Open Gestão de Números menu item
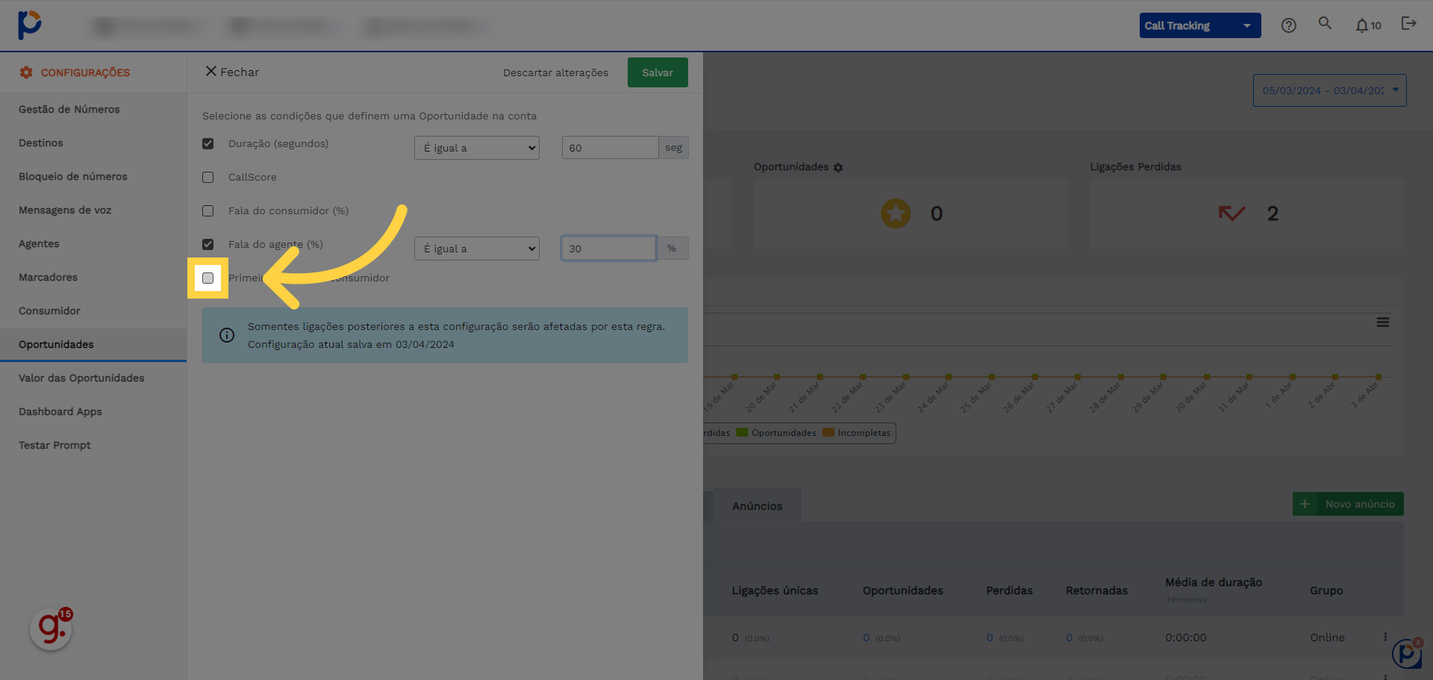 tap(93, 109)
